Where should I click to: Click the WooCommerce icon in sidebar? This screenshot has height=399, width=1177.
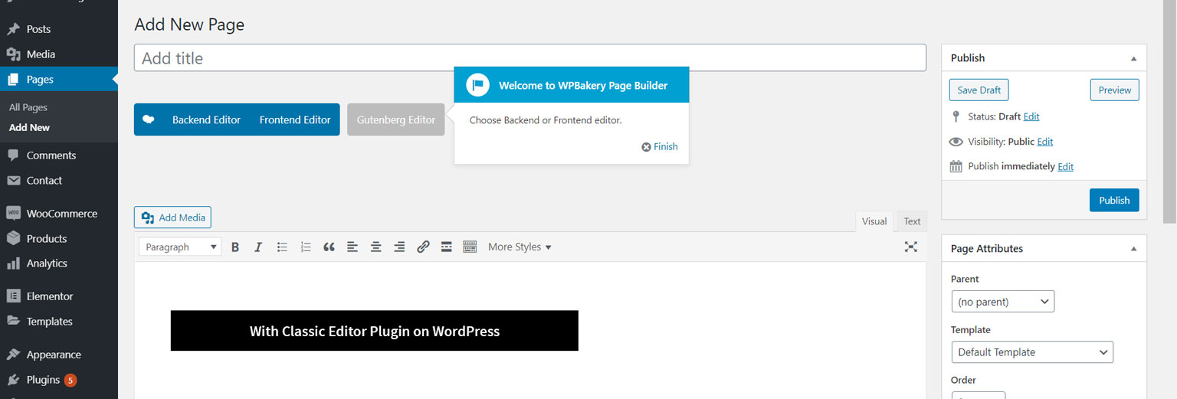coord(13,214)
